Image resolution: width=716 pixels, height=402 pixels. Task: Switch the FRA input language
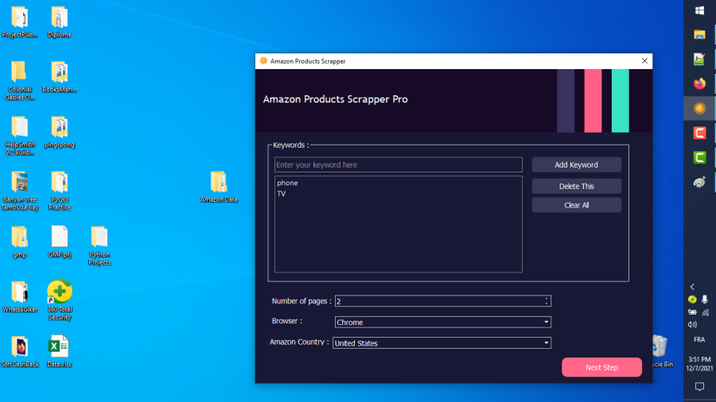pyautogui.click(x=699, y=339)
